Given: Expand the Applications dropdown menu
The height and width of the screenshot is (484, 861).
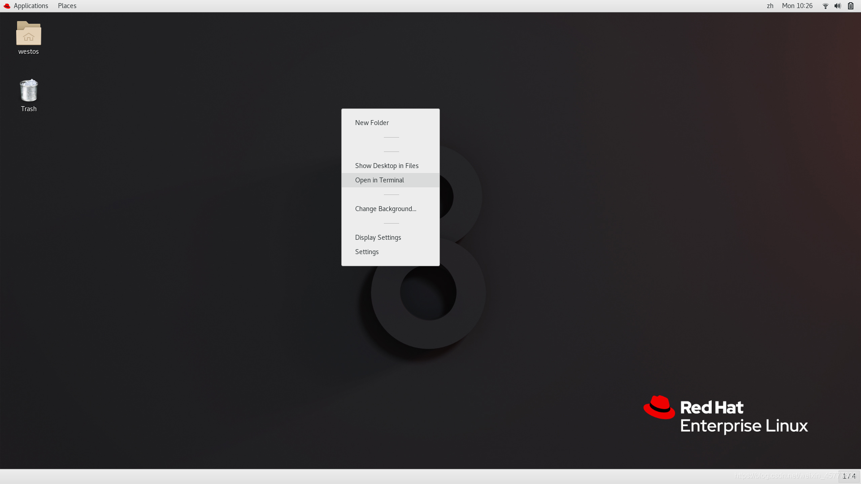Looking at the screenshot, I should [31, 5].
